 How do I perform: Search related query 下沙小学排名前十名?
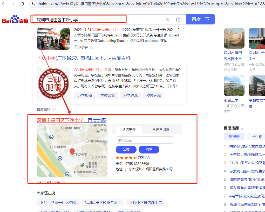(146, 203)
